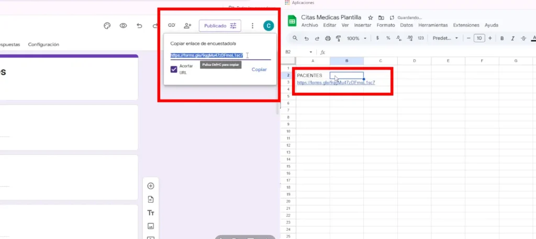Expand the Predet... font dropdown
The height and width of the screenshot is (239, 536).
click(445, 38)
